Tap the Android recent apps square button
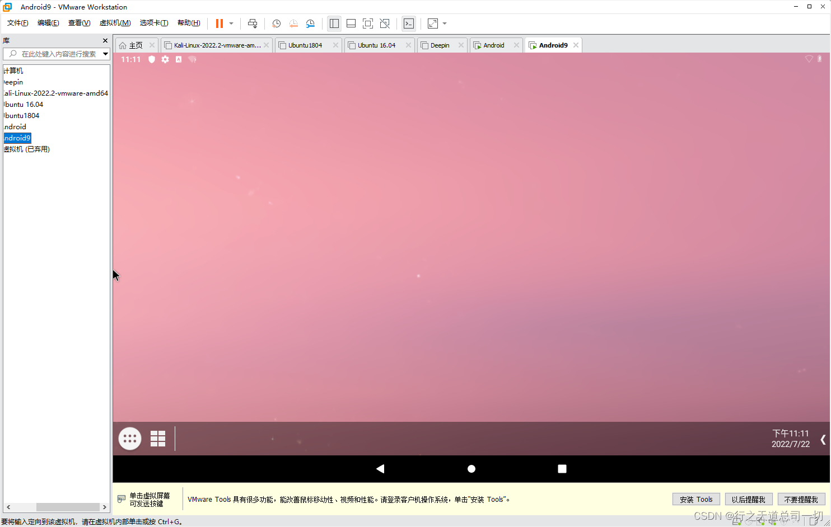This screenshot has width=831, height=527. [562, 469]
